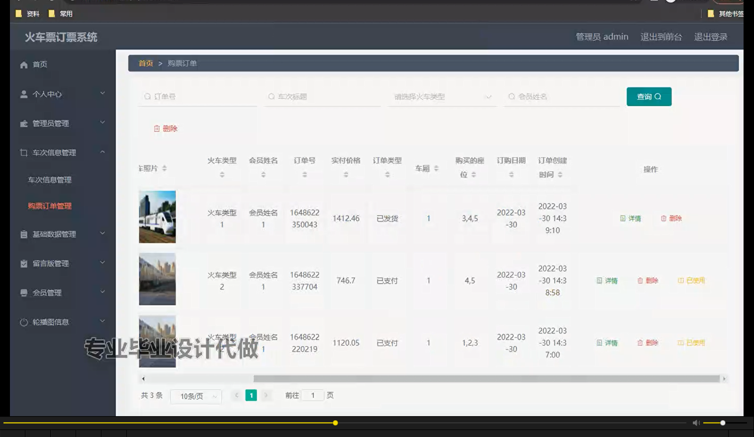754x437 pixels.
Task: Click the 留言版管理 sidebar icon
Action: pos(24,264)
